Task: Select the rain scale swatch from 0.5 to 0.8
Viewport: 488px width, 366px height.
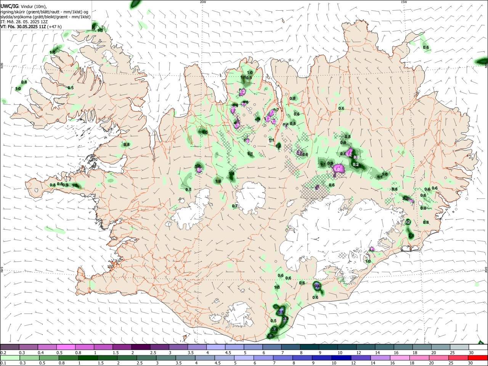Action: pyautogui.click(x=49, y=358)
